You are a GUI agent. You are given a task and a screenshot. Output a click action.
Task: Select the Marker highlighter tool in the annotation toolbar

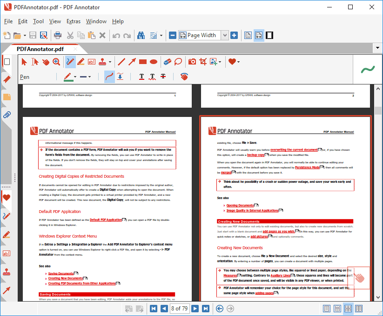click(81, 62)
